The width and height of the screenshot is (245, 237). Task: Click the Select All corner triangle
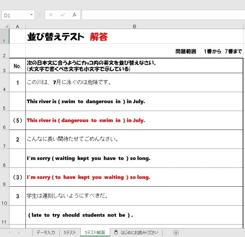pos(7,26)
